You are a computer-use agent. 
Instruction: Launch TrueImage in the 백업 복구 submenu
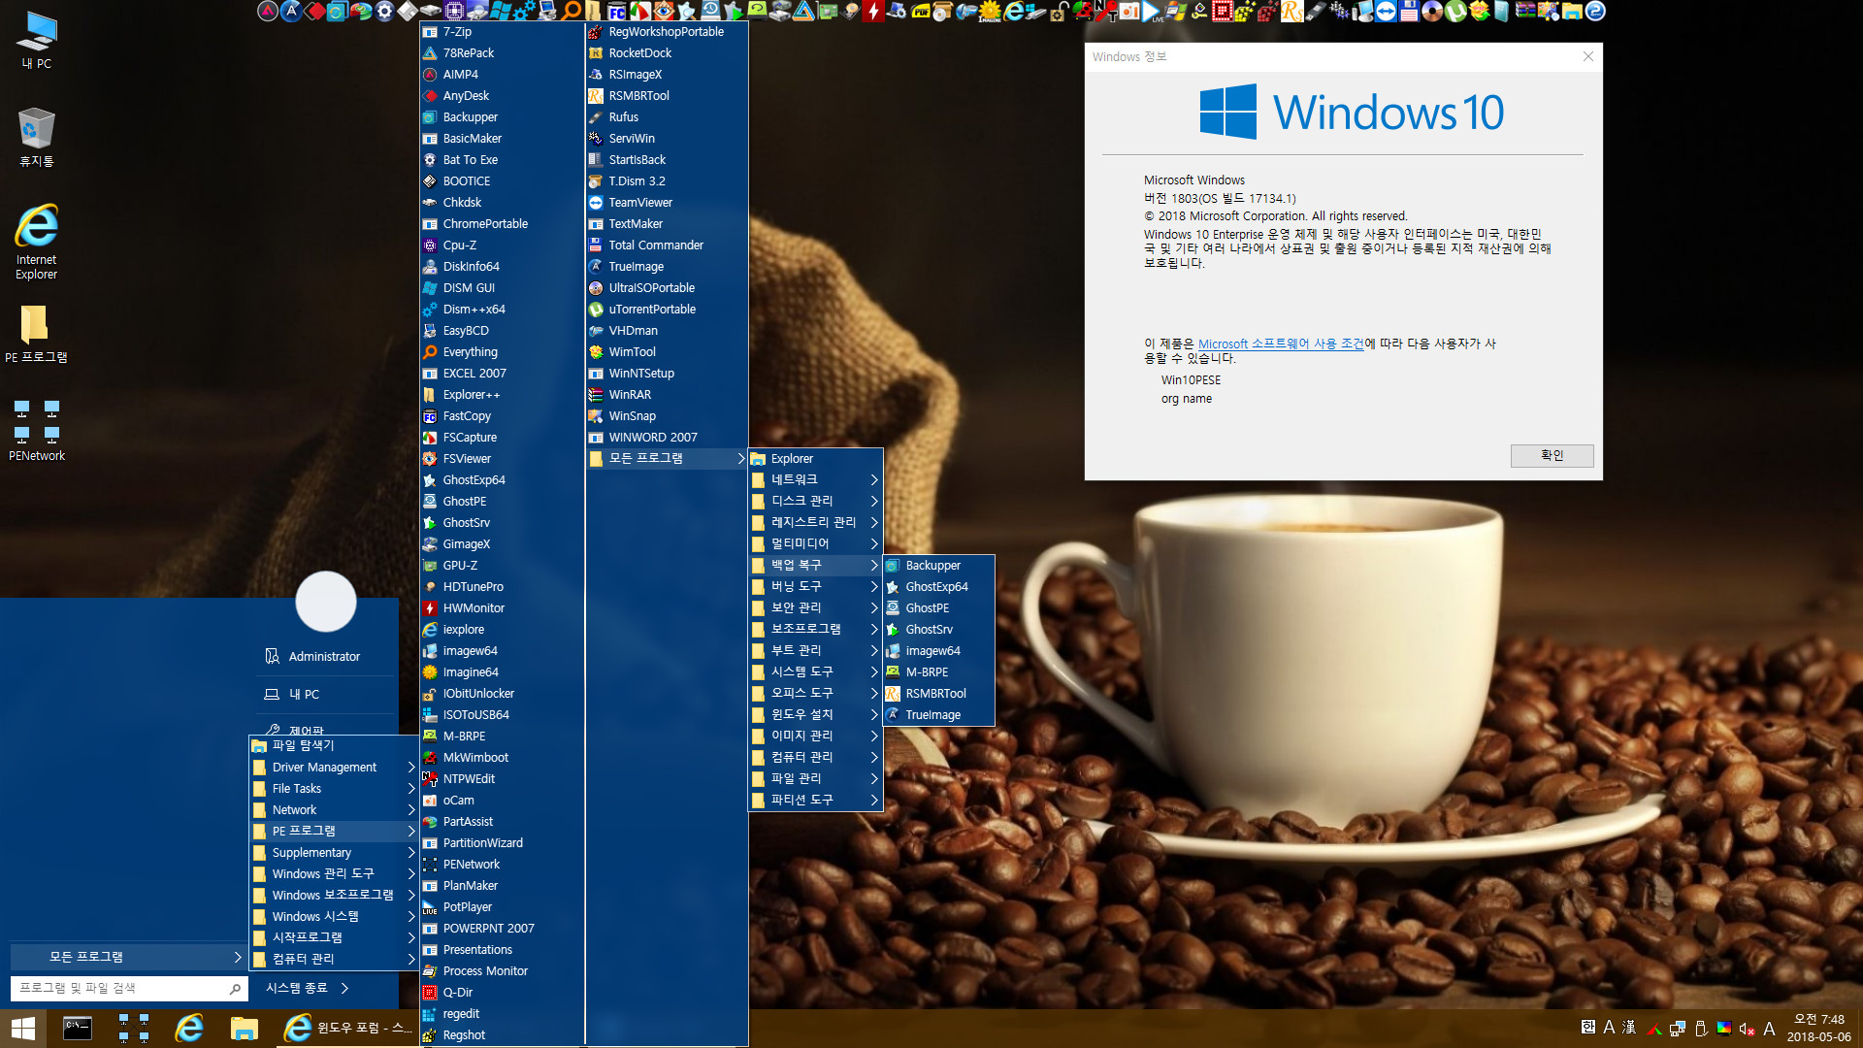tap(938, 715)
